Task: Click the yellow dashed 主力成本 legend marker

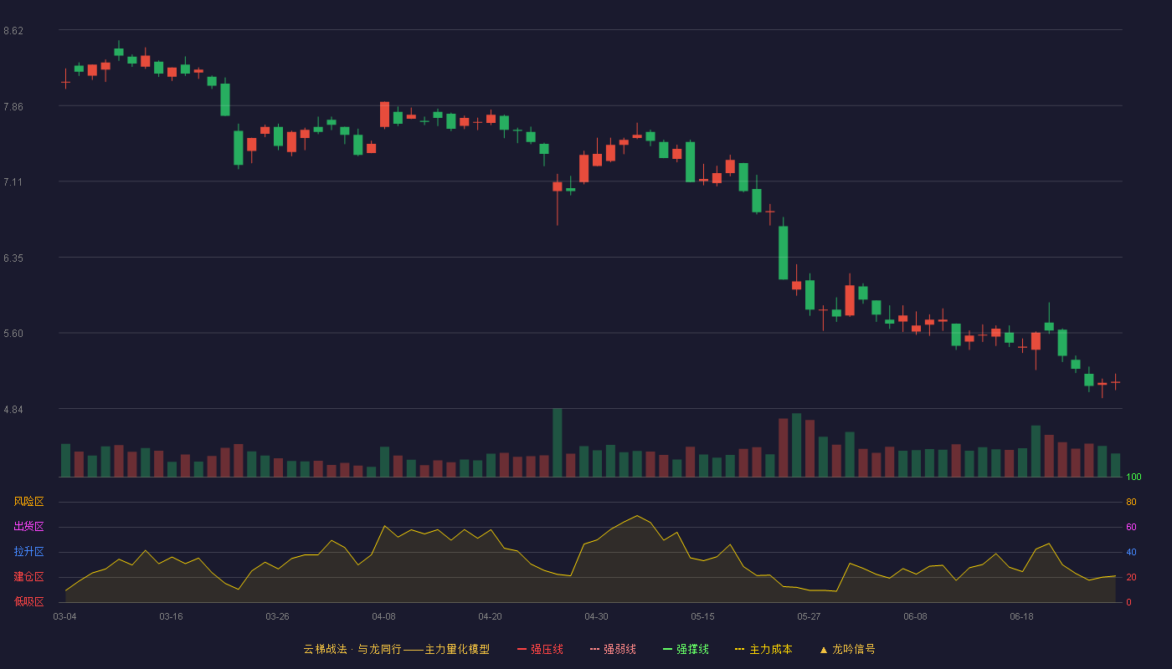Action: coord(740,649)
